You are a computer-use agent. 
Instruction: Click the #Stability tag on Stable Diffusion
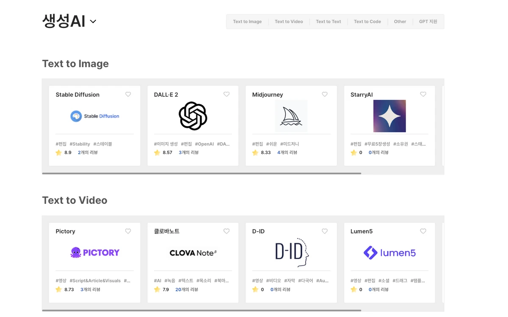pyautogui.click(x=80, y=144)
